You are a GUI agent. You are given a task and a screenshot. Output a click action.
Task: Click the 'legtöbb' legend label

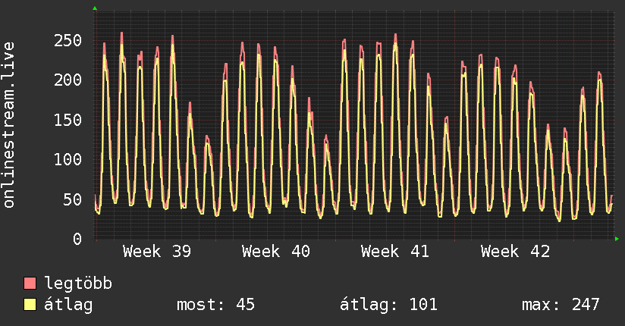[x=78, y=283]
